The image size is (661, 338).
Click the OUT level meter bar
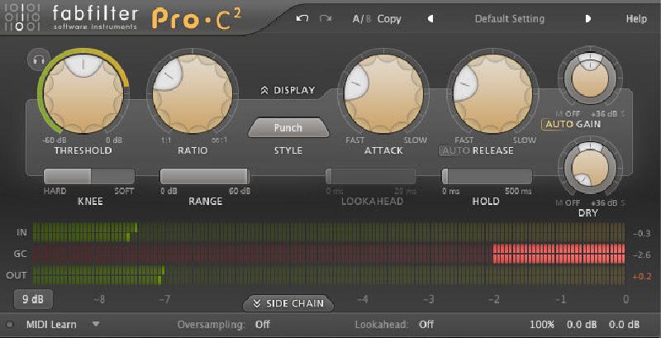coord(329,276)
